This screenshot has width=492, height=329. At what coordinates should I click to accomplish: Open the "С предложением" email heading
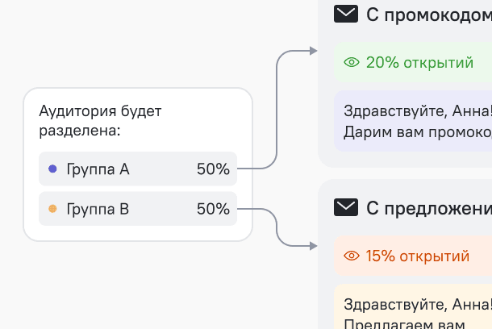[x=427, y=210]
